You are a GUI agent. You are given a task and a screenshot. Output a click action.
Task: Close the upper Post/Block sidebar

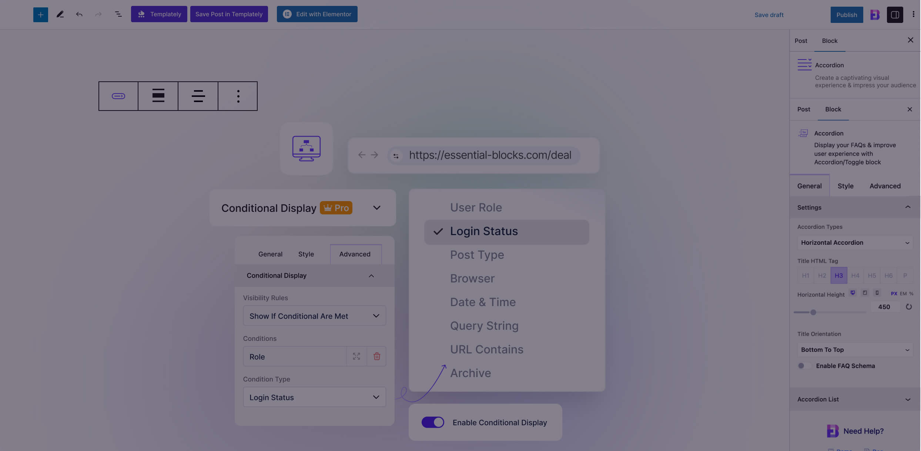coord(910,40)
